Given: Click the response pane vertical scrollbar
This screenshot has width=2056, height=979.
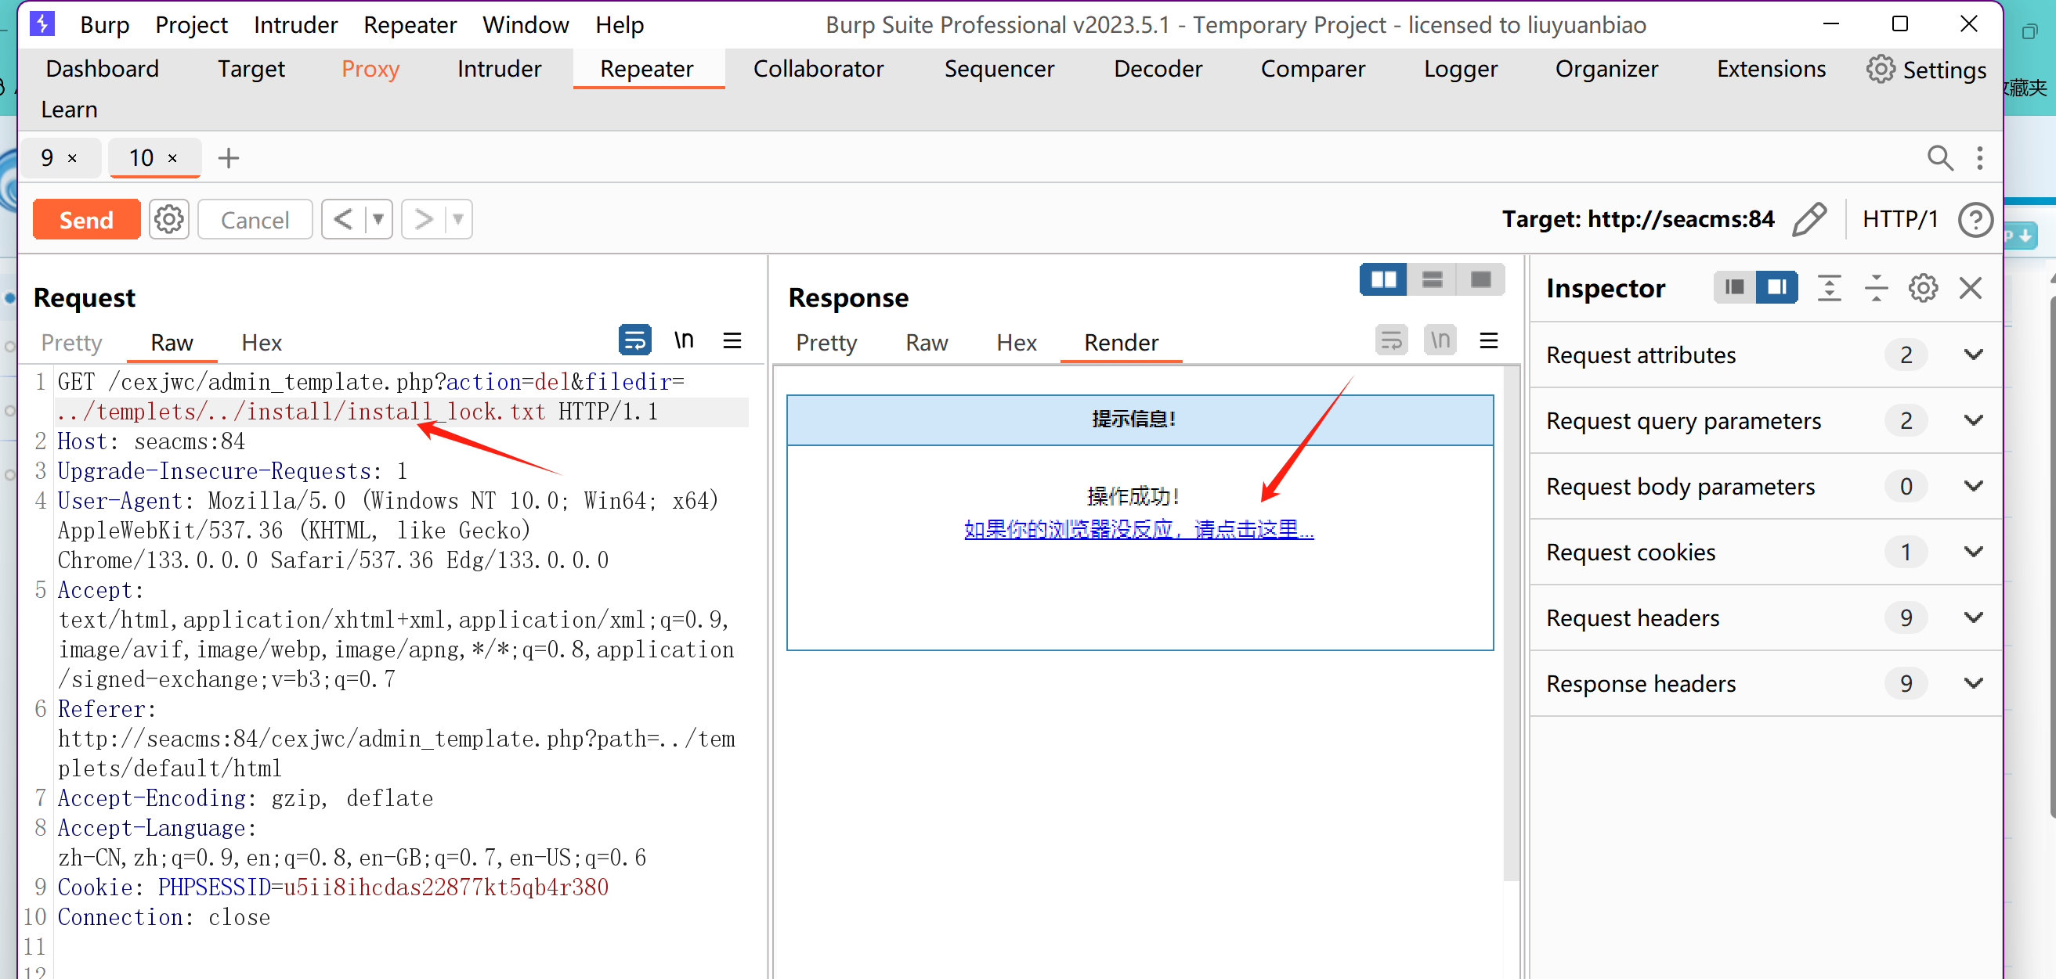Looking at the screenshot, I should pos(1510,622).
